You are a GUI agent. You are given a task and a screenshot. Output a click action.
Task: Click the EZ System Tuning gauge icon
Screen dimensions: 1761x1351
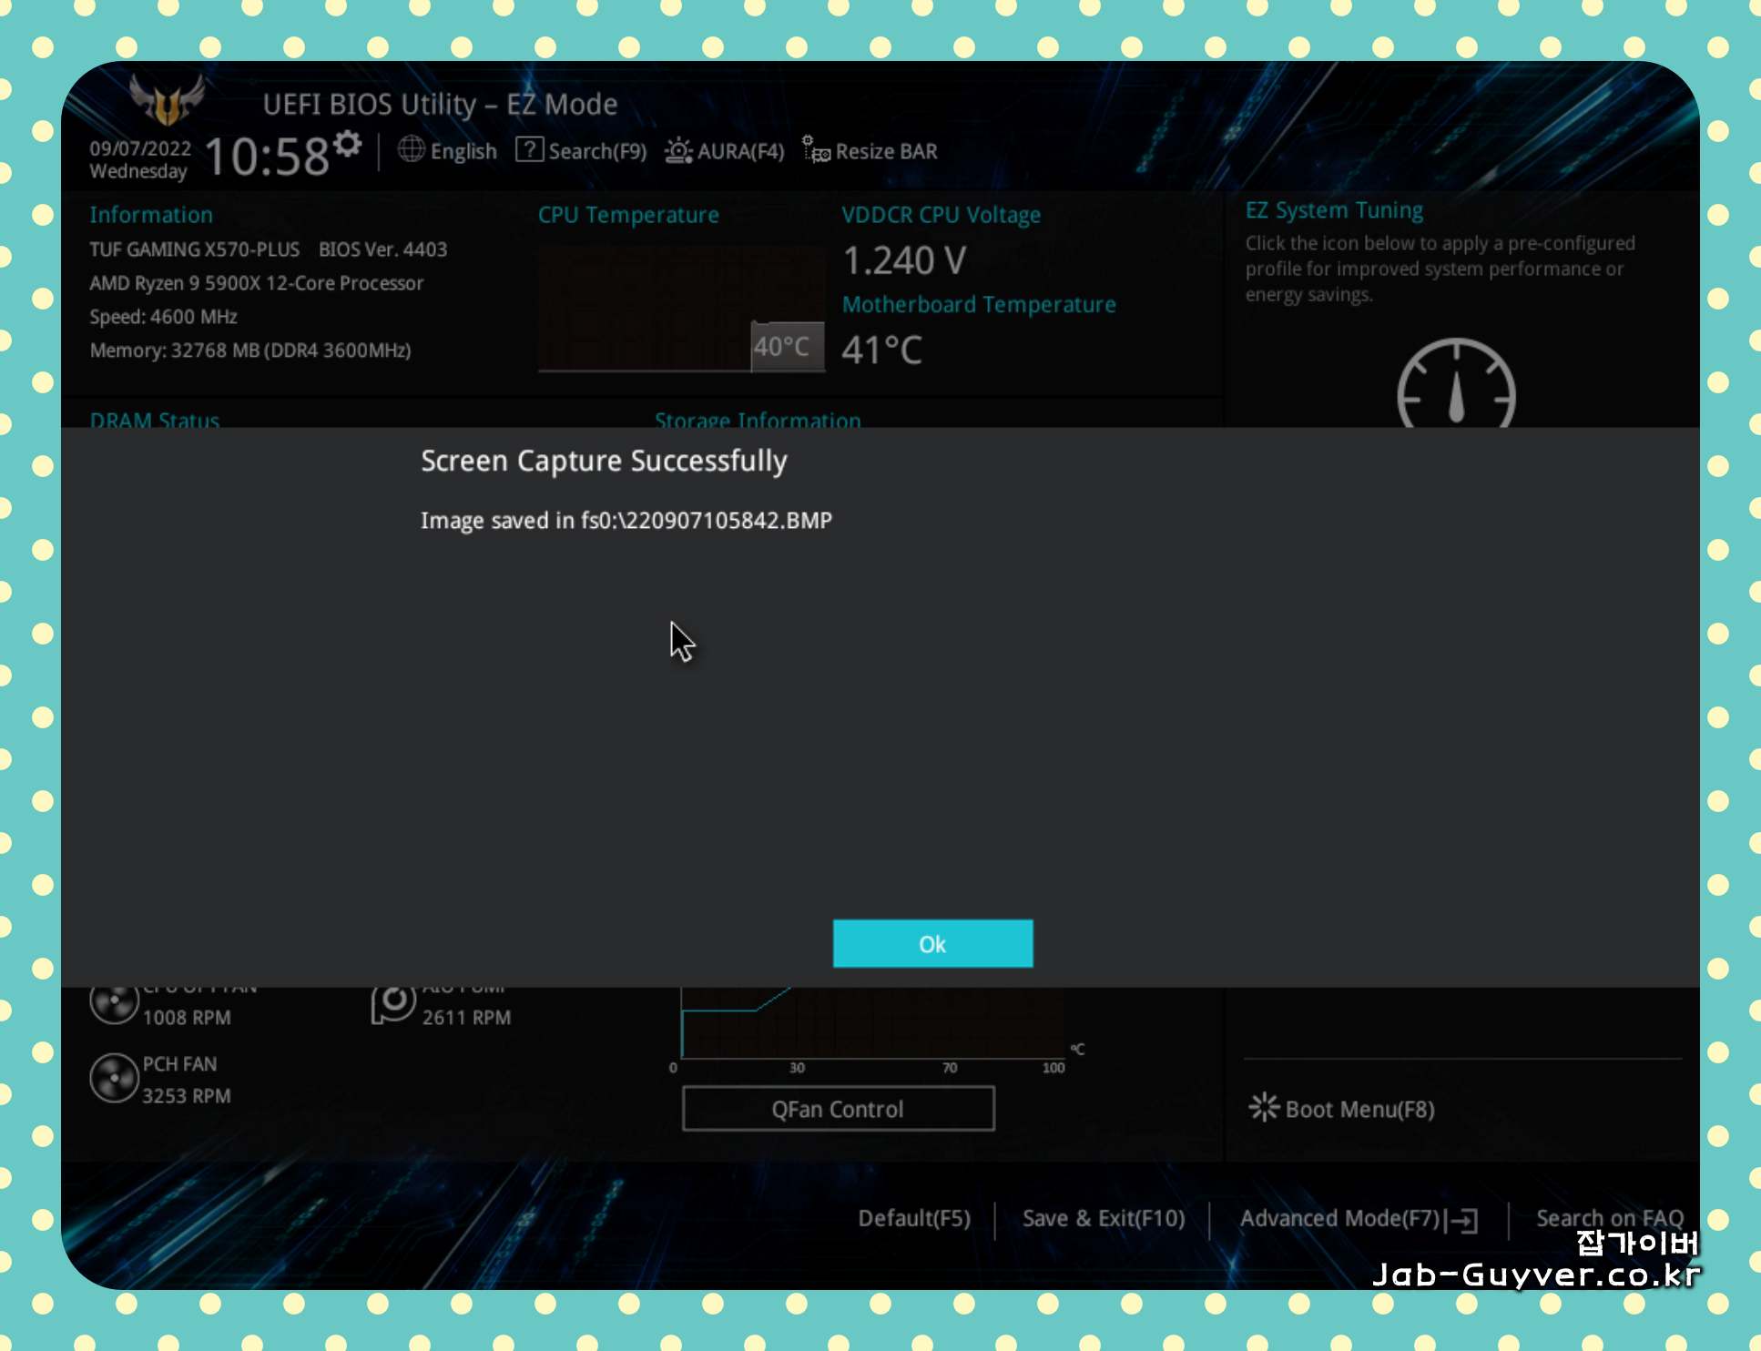point(1455,387)
